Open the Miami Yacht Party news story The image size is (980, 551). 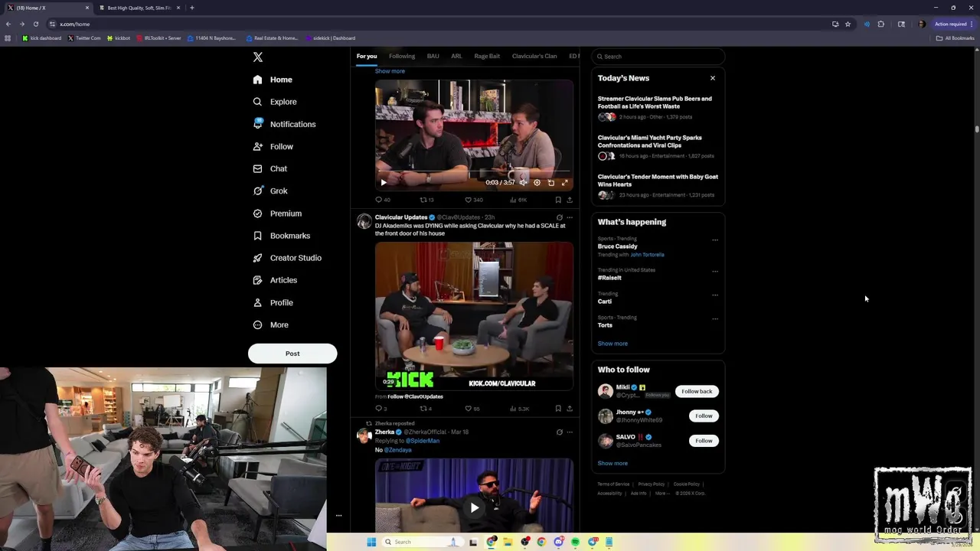pos(650,142)
